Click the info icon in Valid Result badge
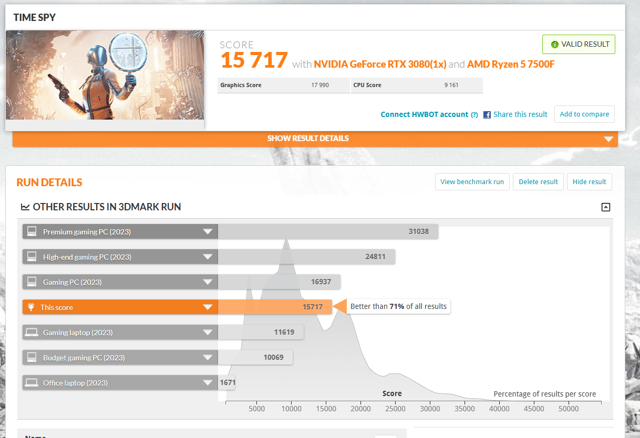 (554, 45)
